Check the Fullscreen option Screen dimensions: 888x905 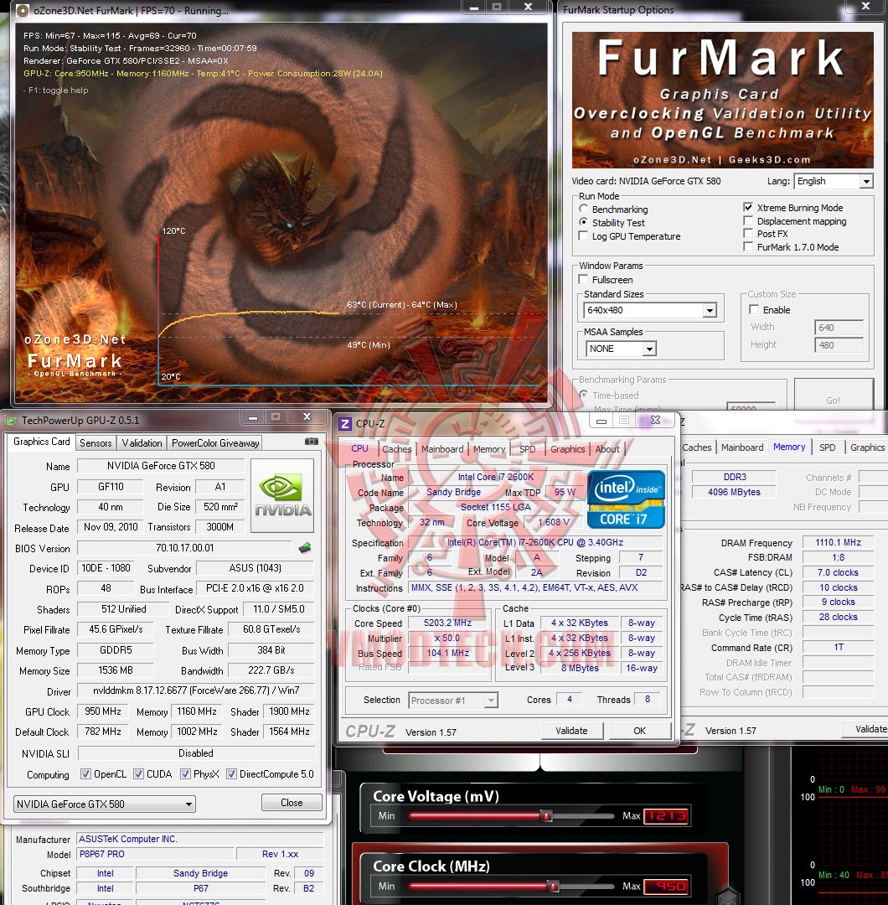click(x=583, y=279)
